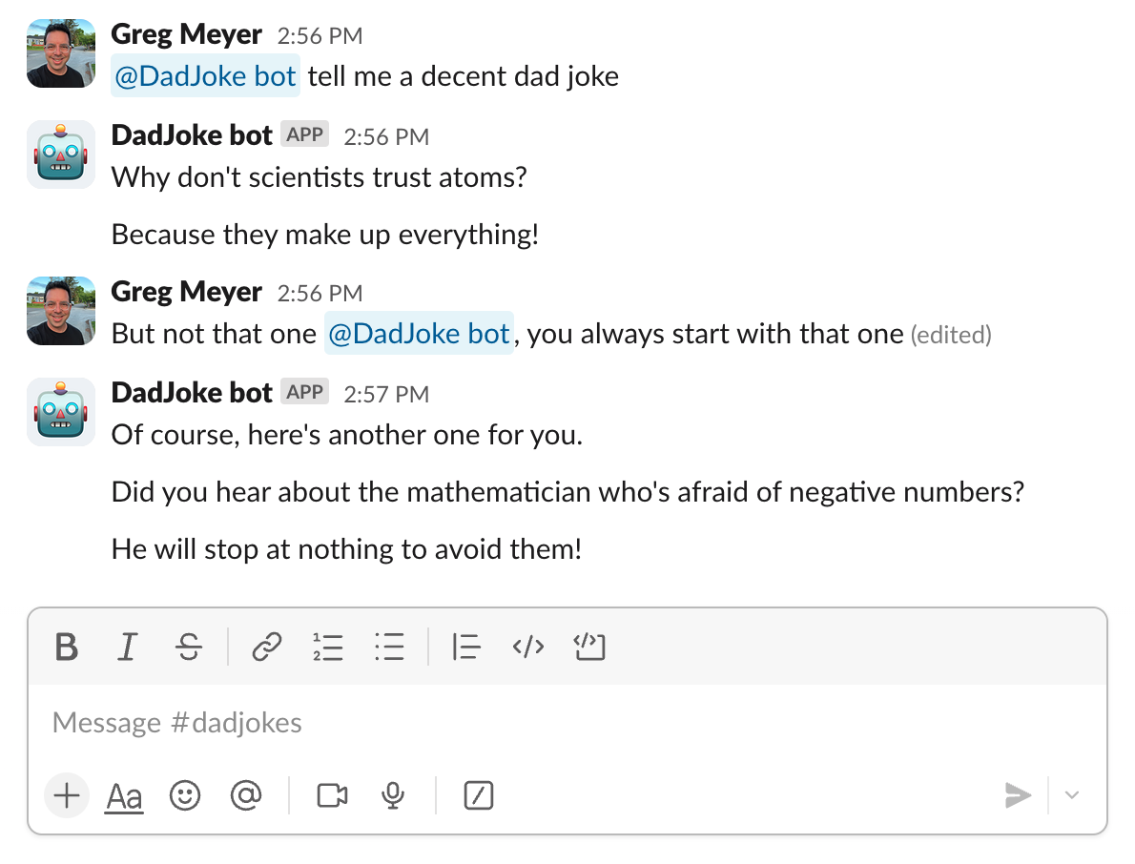Toggle strikethrough formatting
This screenshot has height=864, width=1135.
point(189,648)
